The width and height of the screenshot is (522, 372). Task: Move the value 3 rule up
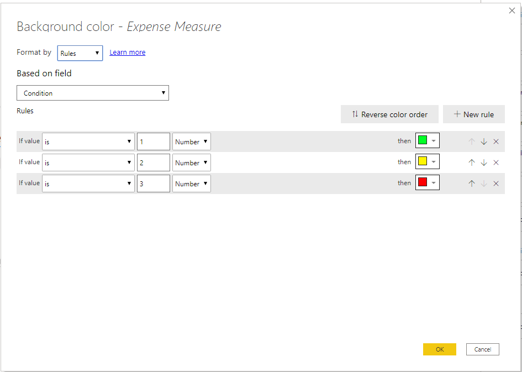click(x=471, y=184)
